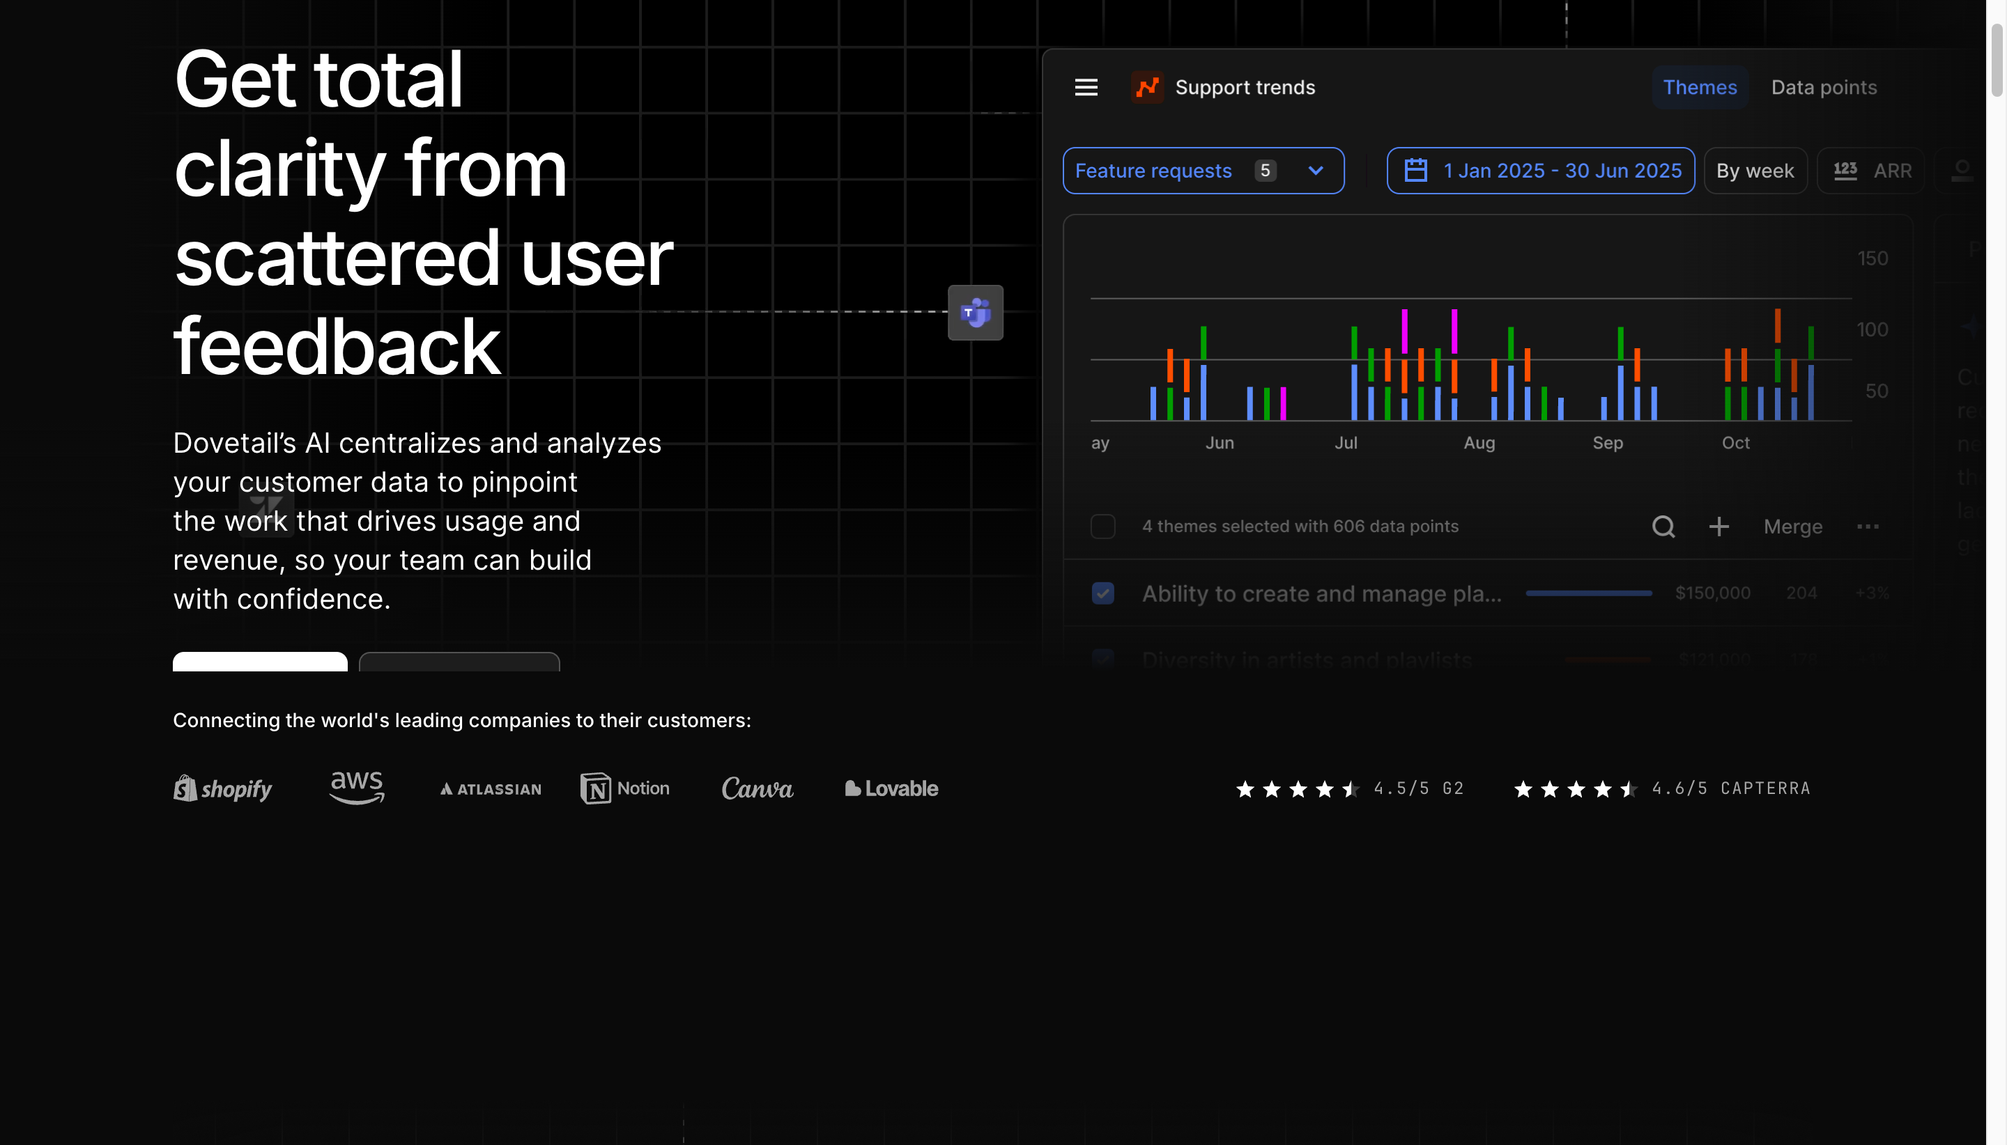Screen dimensions: 2007x1145
Task: Toggle the select-all themes checkbox
Action: [1102, 526]
